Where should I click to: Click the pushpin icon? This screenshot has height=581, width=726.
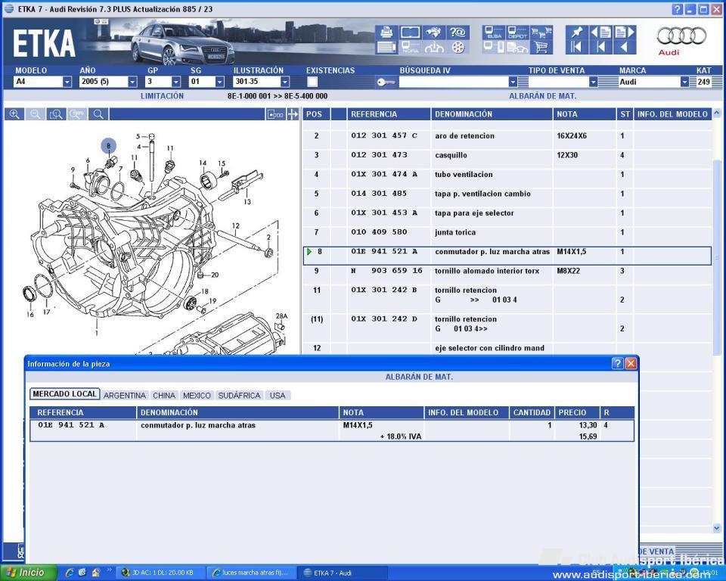click(x=576, y=33)
